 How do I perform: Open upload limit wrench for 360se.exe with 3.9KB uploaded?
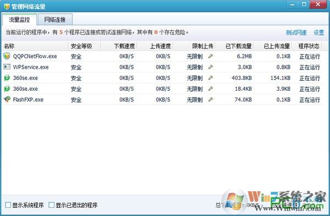[x=211, y=88]
